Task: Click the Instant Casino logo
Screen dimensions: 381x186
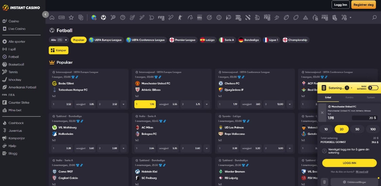Action: point(21,8)
